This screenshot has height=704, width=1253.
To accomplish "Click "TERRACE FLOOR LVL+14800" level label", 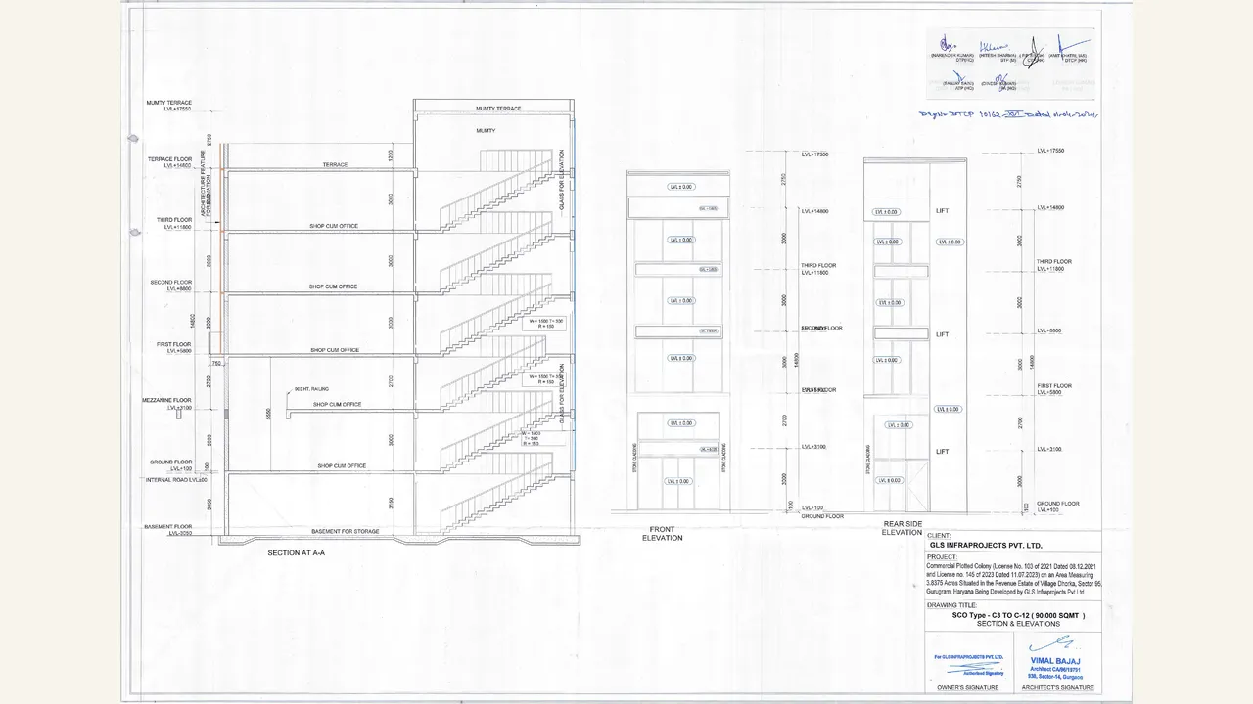I will pos(170,162).
